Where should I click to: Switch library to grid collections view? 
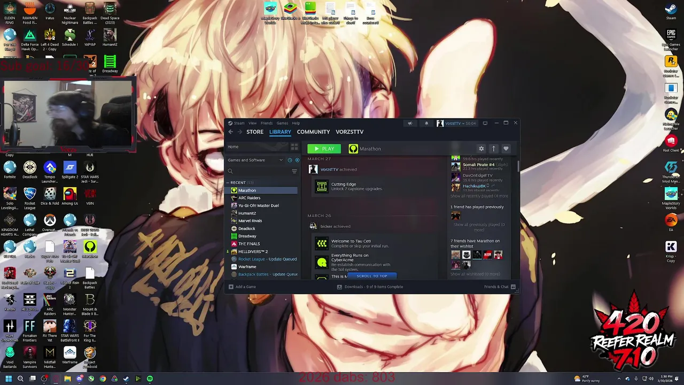(x=294, y=147)
